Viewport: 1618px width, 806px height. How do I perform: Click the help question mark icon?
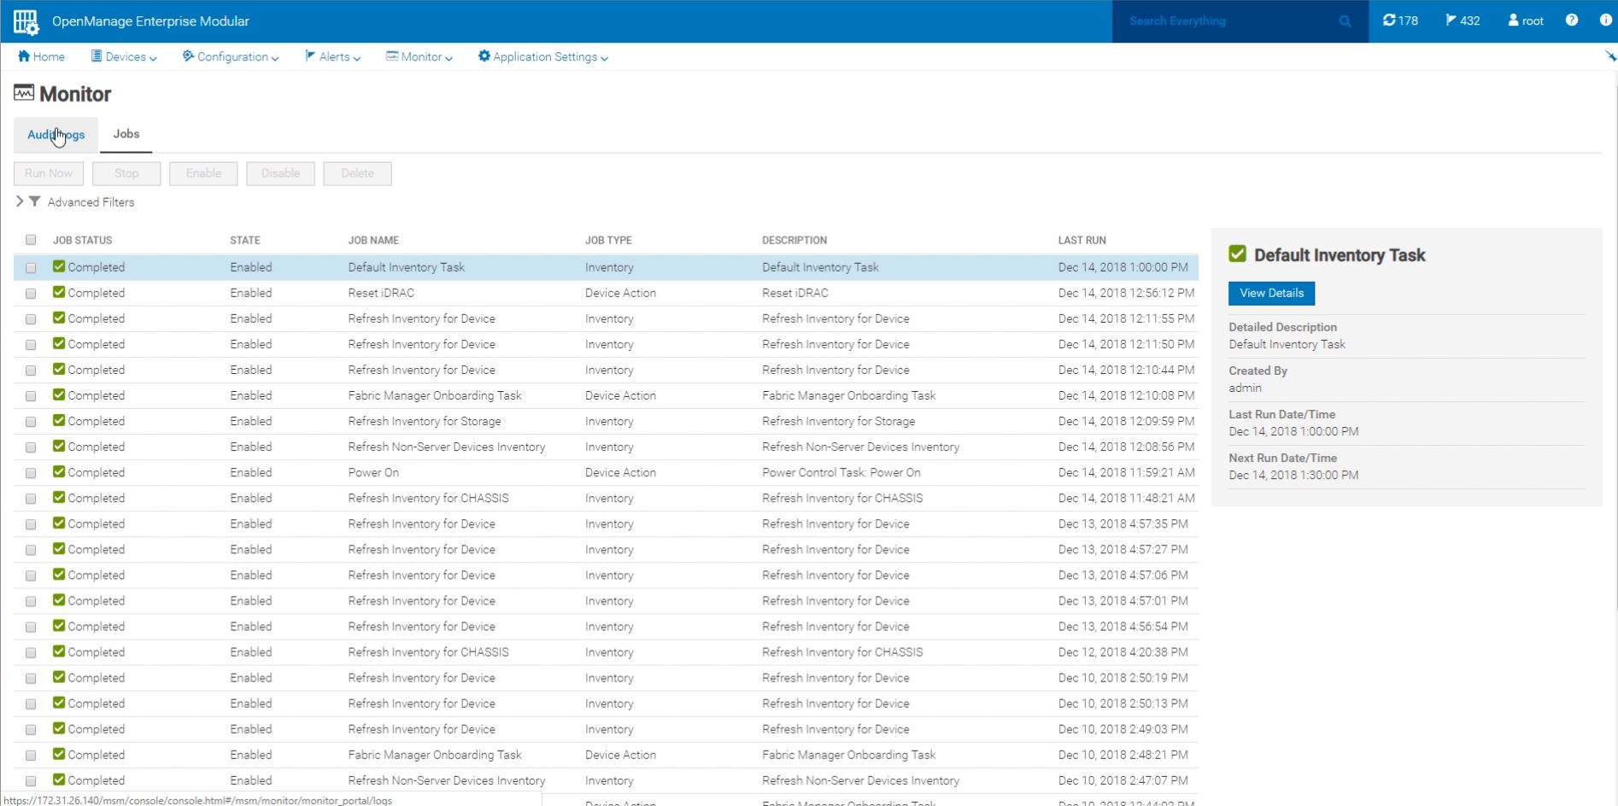click(1572, 20)
